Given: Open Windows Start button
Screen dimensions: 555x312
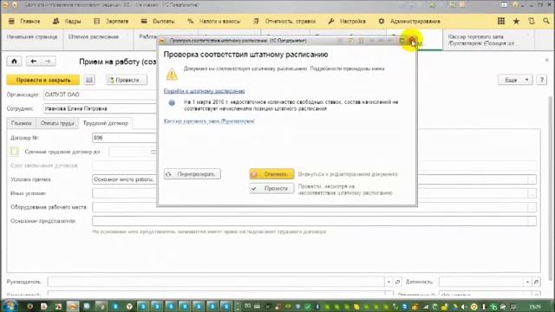Looking at the screenshot, I should tap(10, 306).
